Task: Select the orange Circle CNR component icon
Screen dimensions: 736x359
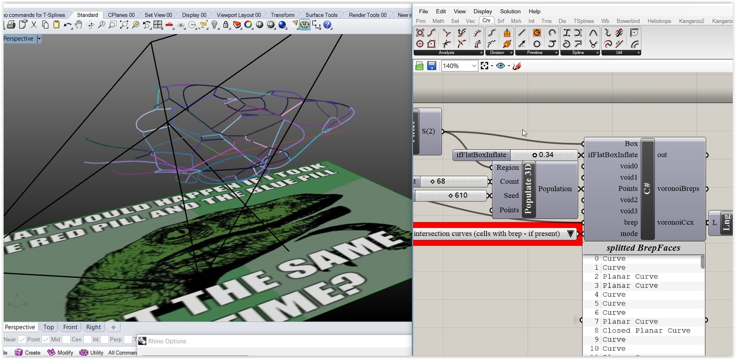Action: click(x=537, y=33)
